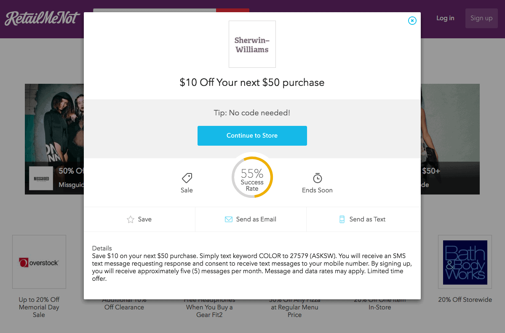Open the 20% Off Storewide offer link
Image resolution: width=505 pixels, height=333 pixels.
coord(465,299)
